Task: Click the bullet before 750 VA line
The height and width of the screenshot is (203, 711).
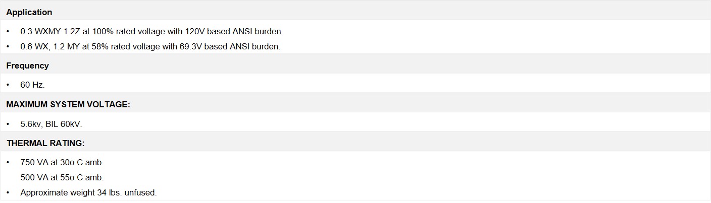Action: 8,163
